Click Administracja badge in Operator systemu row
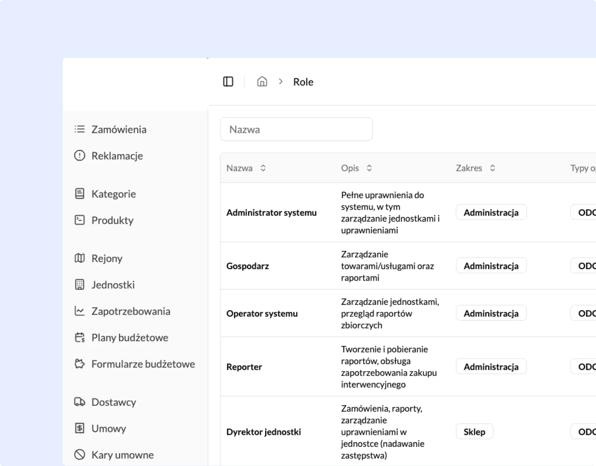This screenshot has height=466, width=596. (x=491, y=313)
